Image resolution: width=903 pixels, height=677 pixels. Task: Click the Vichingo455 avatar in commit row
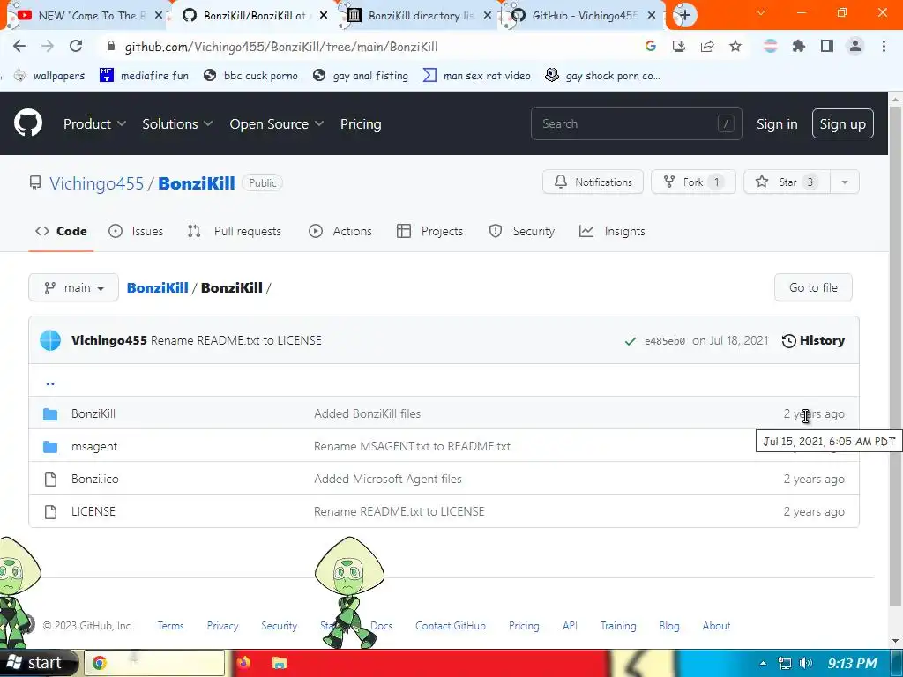click(50, 340)
